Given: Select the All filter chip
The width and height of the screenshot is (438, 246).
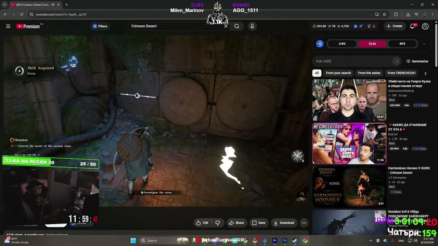Looking at the screenshot, I should pyautogui.click(x=317, y=73).
